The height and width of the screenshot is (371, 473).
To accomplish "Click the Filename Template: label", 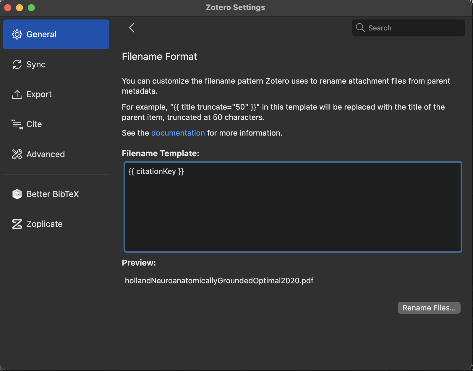I will pos(161,153).
